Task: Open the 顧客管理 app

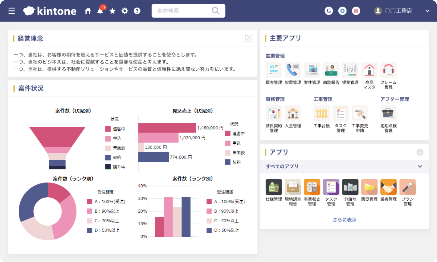Action: pyautogui.click(x=274, y=70)
